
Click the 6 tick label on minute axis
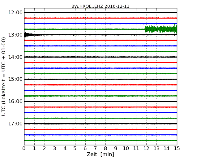click(x=85, y=149)
